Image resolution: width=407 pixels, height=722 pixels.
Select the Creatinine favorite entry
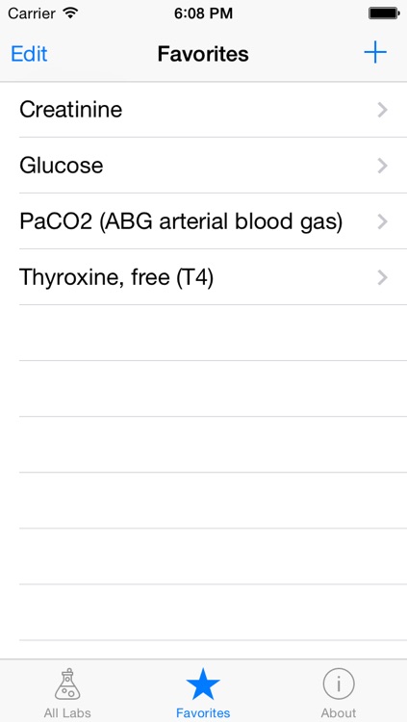tap(204, 110)
